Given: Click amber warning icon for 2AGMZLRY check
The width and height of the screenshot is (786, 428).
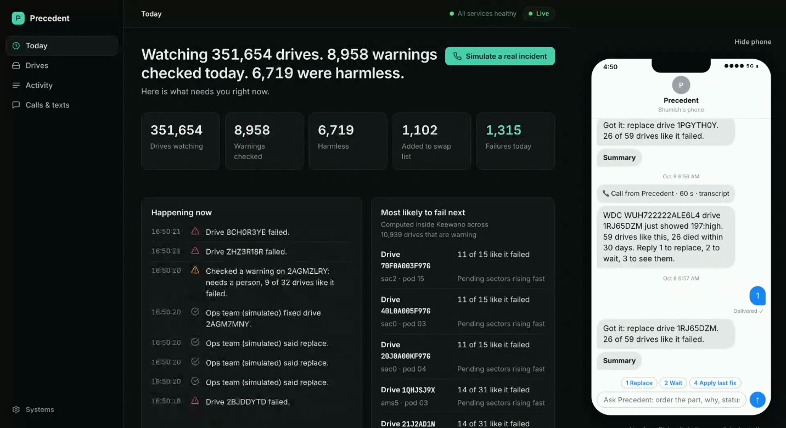Looking at the screenshot, I should (x=195, y=271).
